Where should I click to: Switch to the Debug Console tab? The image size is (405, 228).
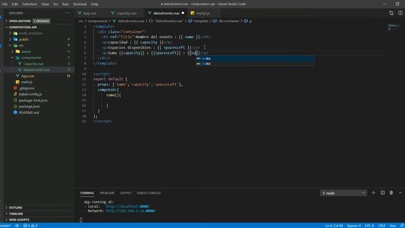(149, 193)
